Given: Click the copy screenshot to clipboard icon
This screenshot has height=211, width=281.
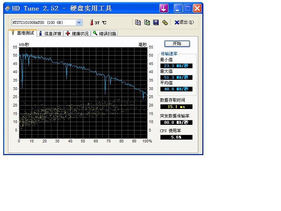Looking at the screenshot, I should coord(147,23).
